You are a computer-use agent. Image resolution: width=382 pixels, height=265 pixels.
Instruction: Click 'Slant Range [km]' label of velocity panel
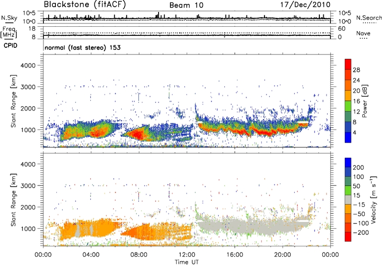(x=13, y=199)
